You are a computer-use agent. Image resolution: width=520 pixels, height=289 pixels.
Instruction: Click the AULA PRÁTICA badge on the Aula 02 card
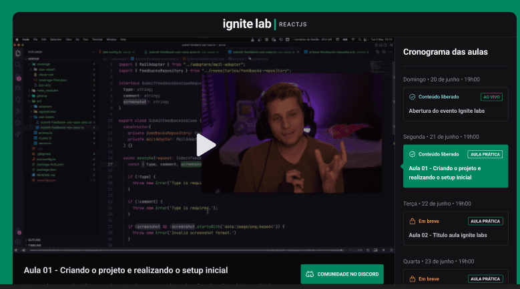coord(485,221)
